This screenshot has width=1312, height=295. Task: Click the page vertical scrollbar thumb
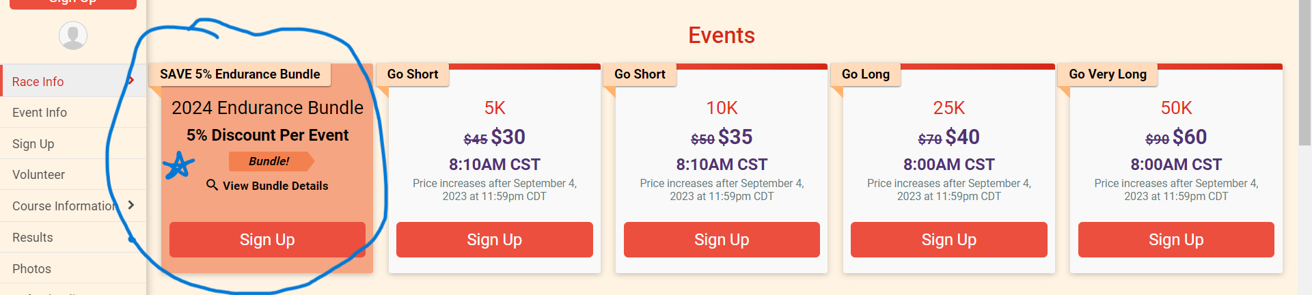tap(1305, 72)
